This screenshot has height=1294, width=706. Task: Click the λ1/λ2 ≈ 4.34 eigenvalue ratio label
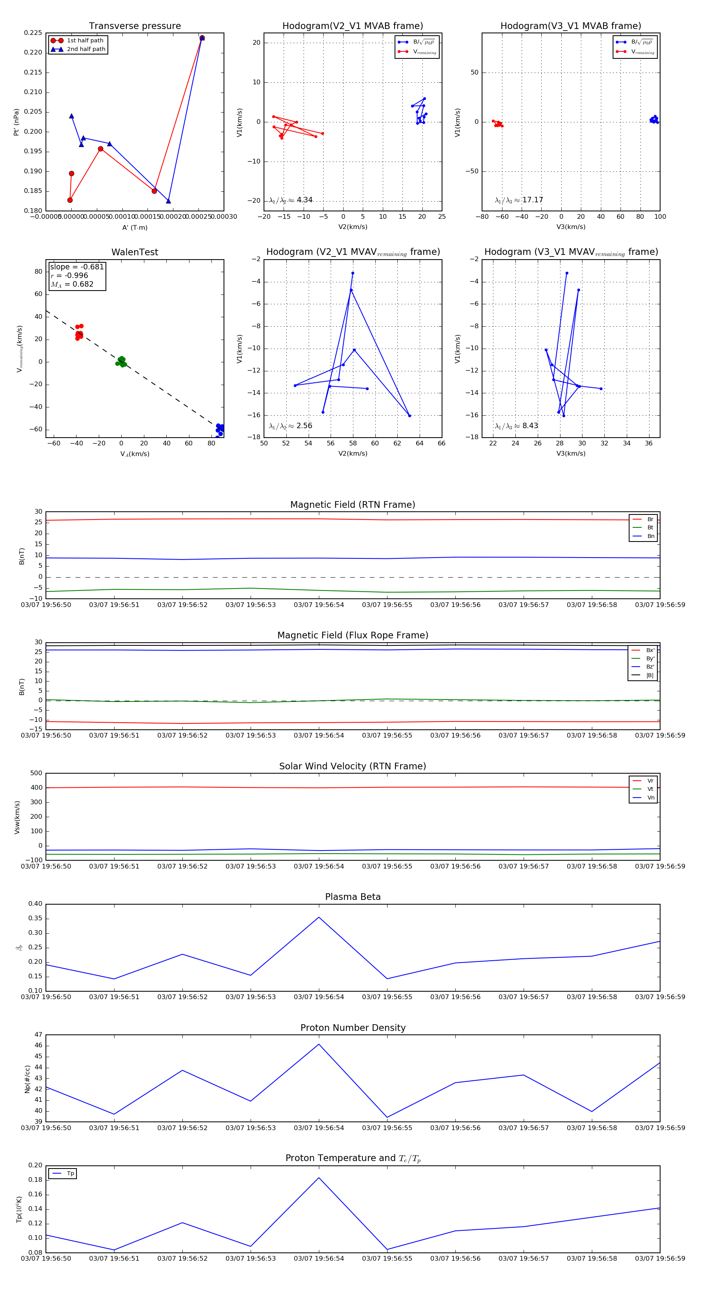point(290,200)
